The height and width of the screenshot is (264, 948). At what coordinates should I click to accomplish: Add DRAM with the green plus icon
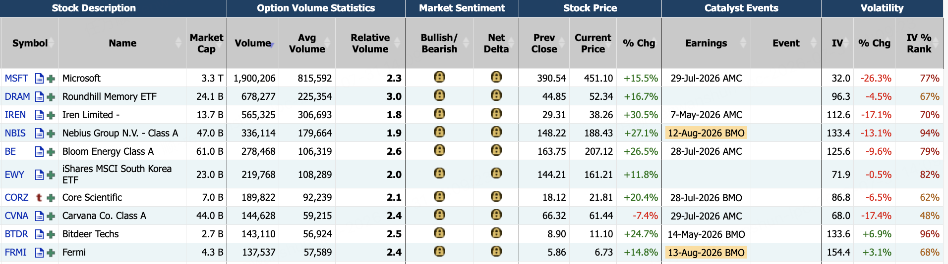point(51,97)
